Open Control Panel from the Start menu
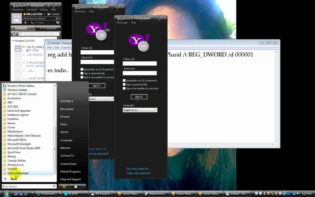 point(68,164)
